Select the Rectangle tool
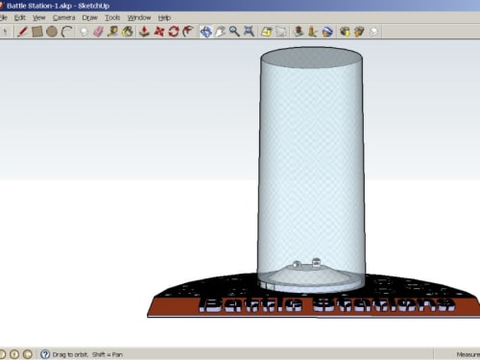 37,32
